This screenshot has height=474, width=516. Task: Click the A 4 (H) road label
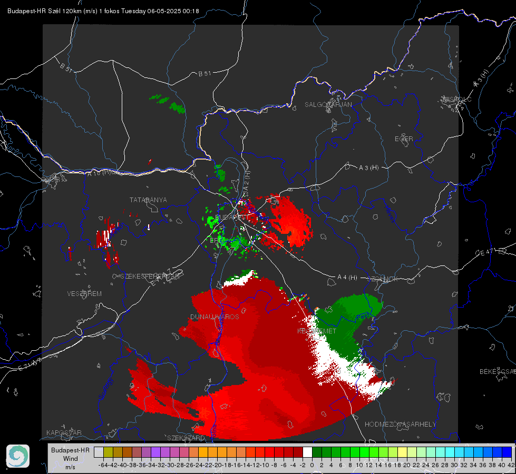click(x=347, y=278)
